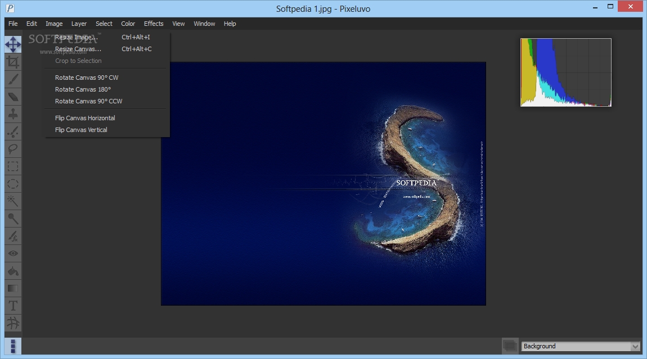This screenshot has height=359, width=647.
Task: Open the Color menu
Action: (x=128, y=24)
